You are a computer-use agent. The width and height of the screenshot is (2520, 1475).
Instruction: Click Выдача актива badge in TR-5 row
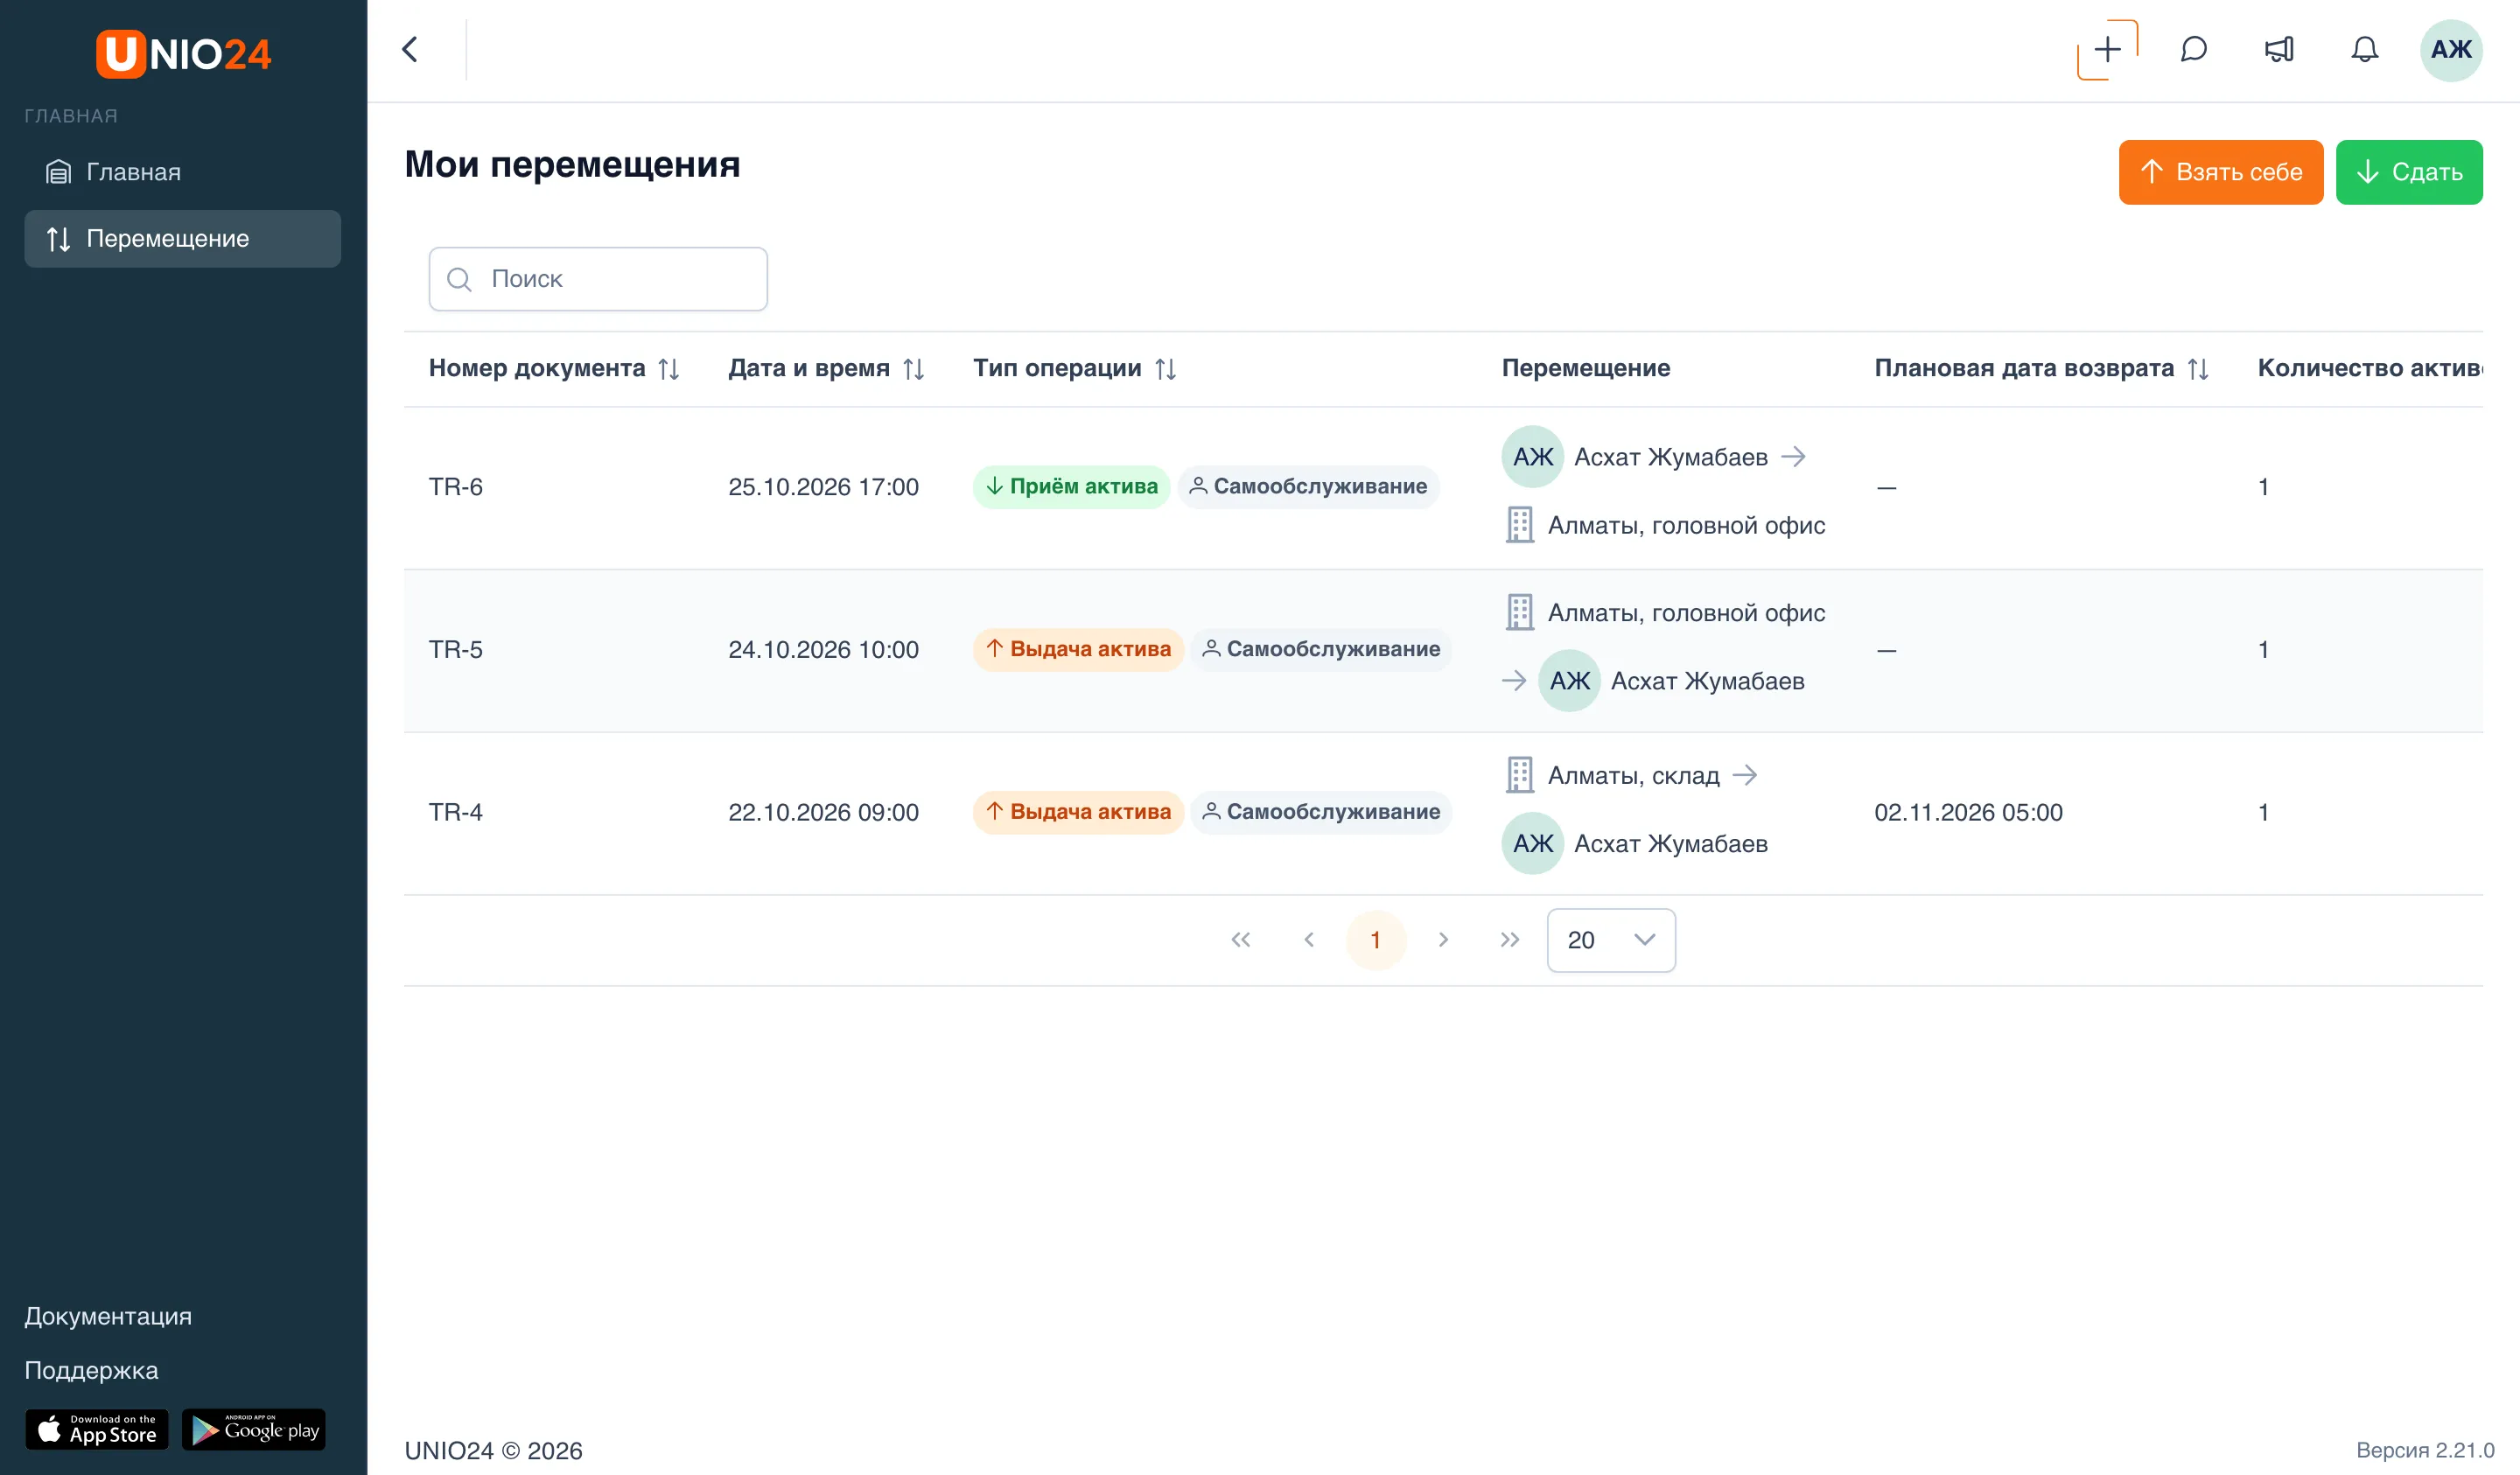(1078, 650)
